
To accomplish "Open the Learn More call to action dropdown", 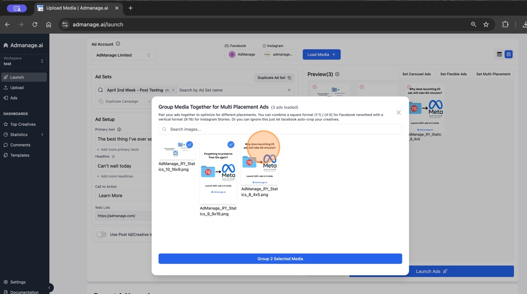I will [123, 196].
